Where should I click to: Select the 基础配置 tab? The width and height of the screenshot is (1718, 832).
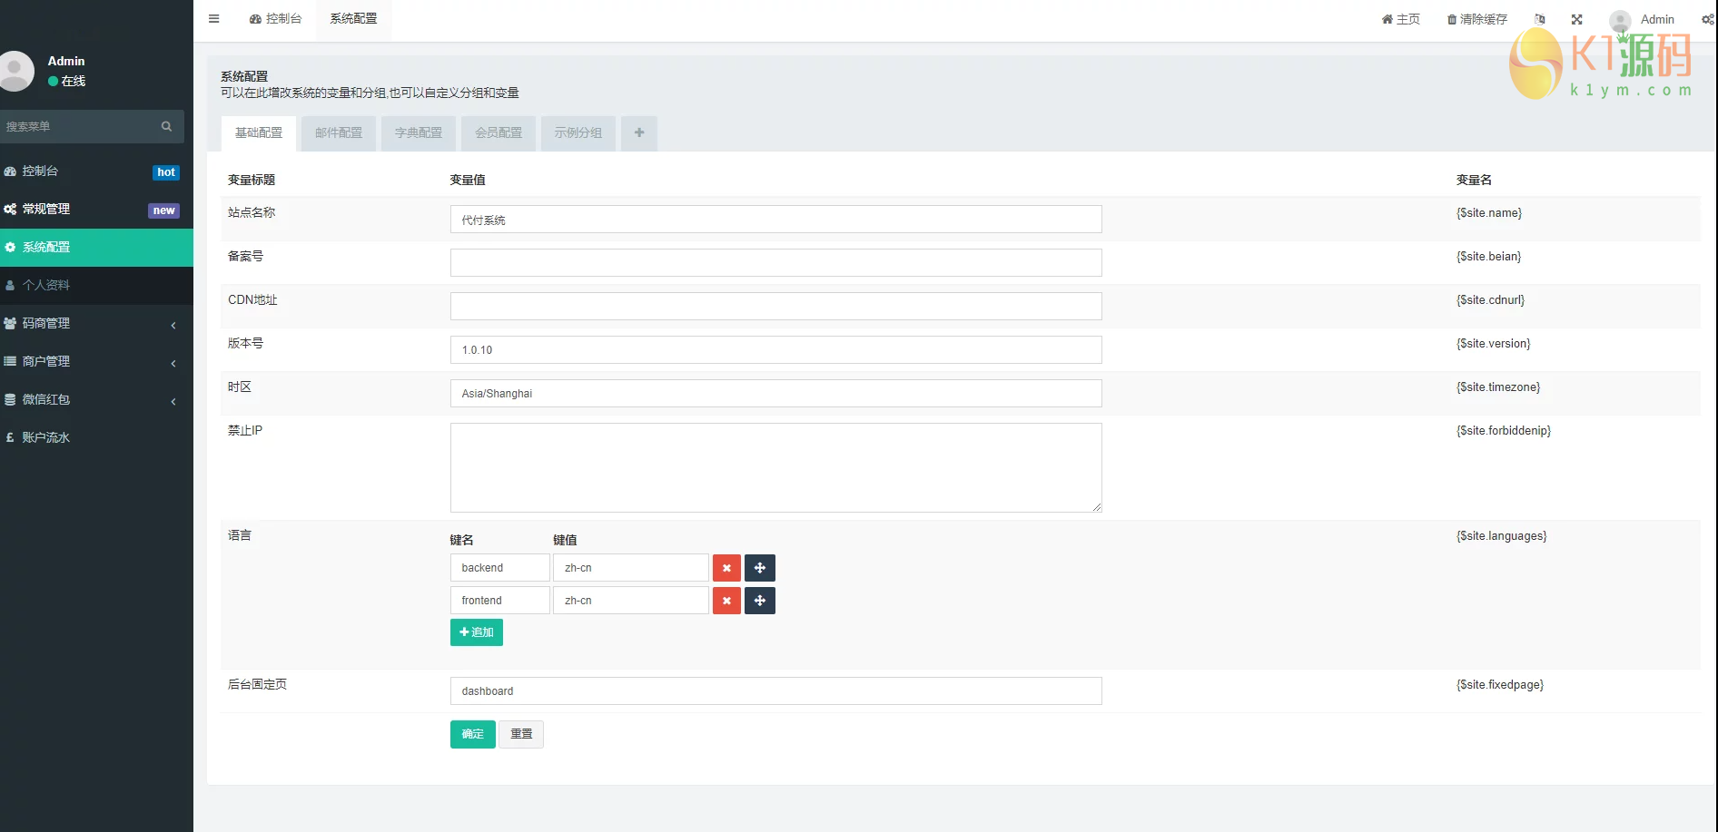pyautogui.click(x=259, y=132)
